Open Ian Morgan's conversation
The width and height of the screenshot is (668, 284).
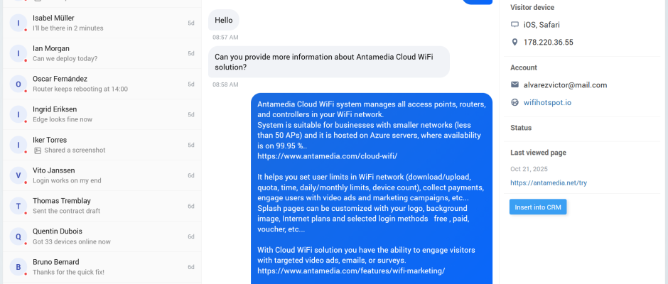(99, 53)
